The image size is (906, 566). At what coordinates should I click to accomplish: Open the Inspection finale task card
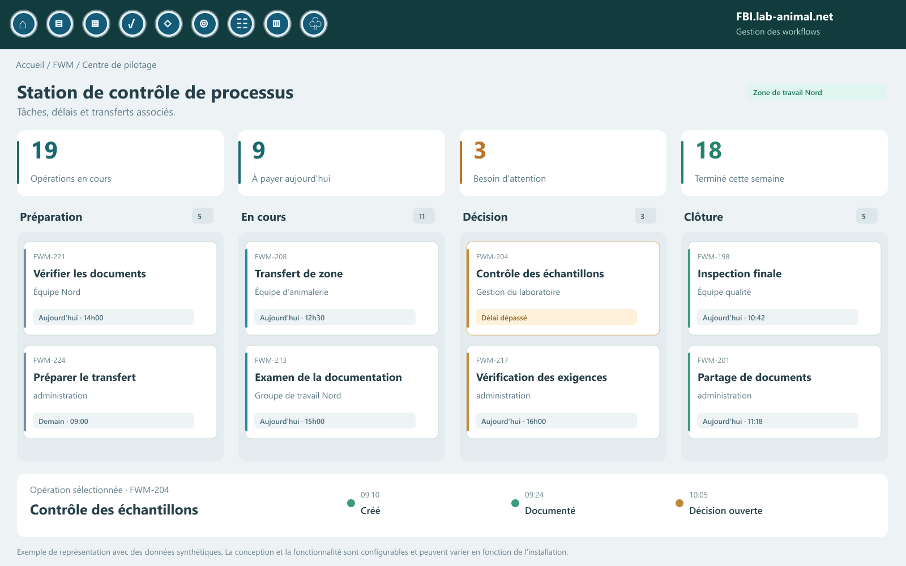[x=784, y=289]
